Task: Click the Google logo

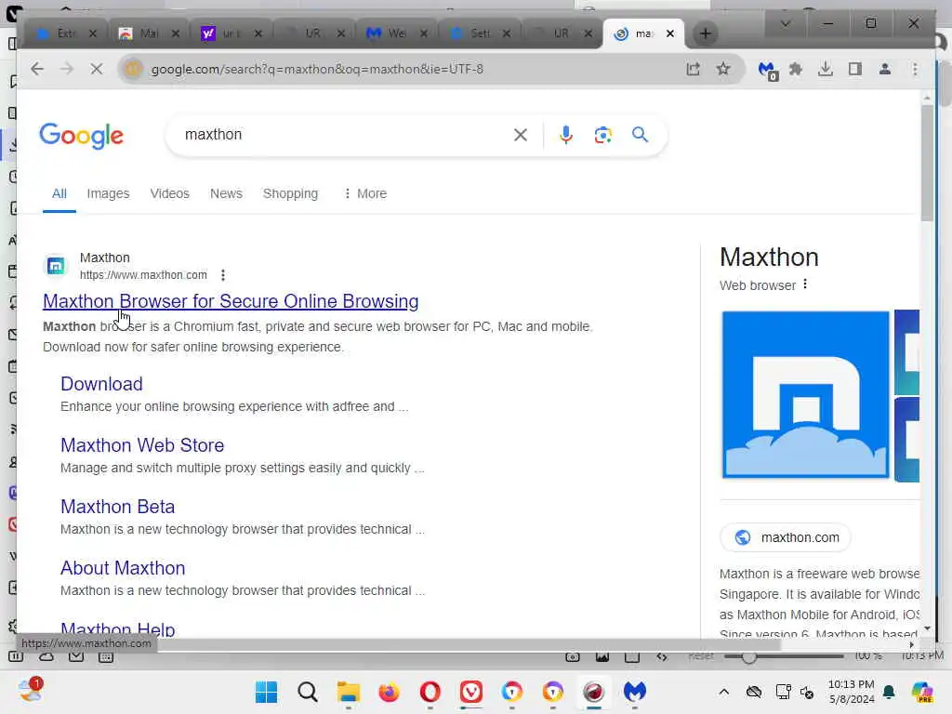Action: 82,136
